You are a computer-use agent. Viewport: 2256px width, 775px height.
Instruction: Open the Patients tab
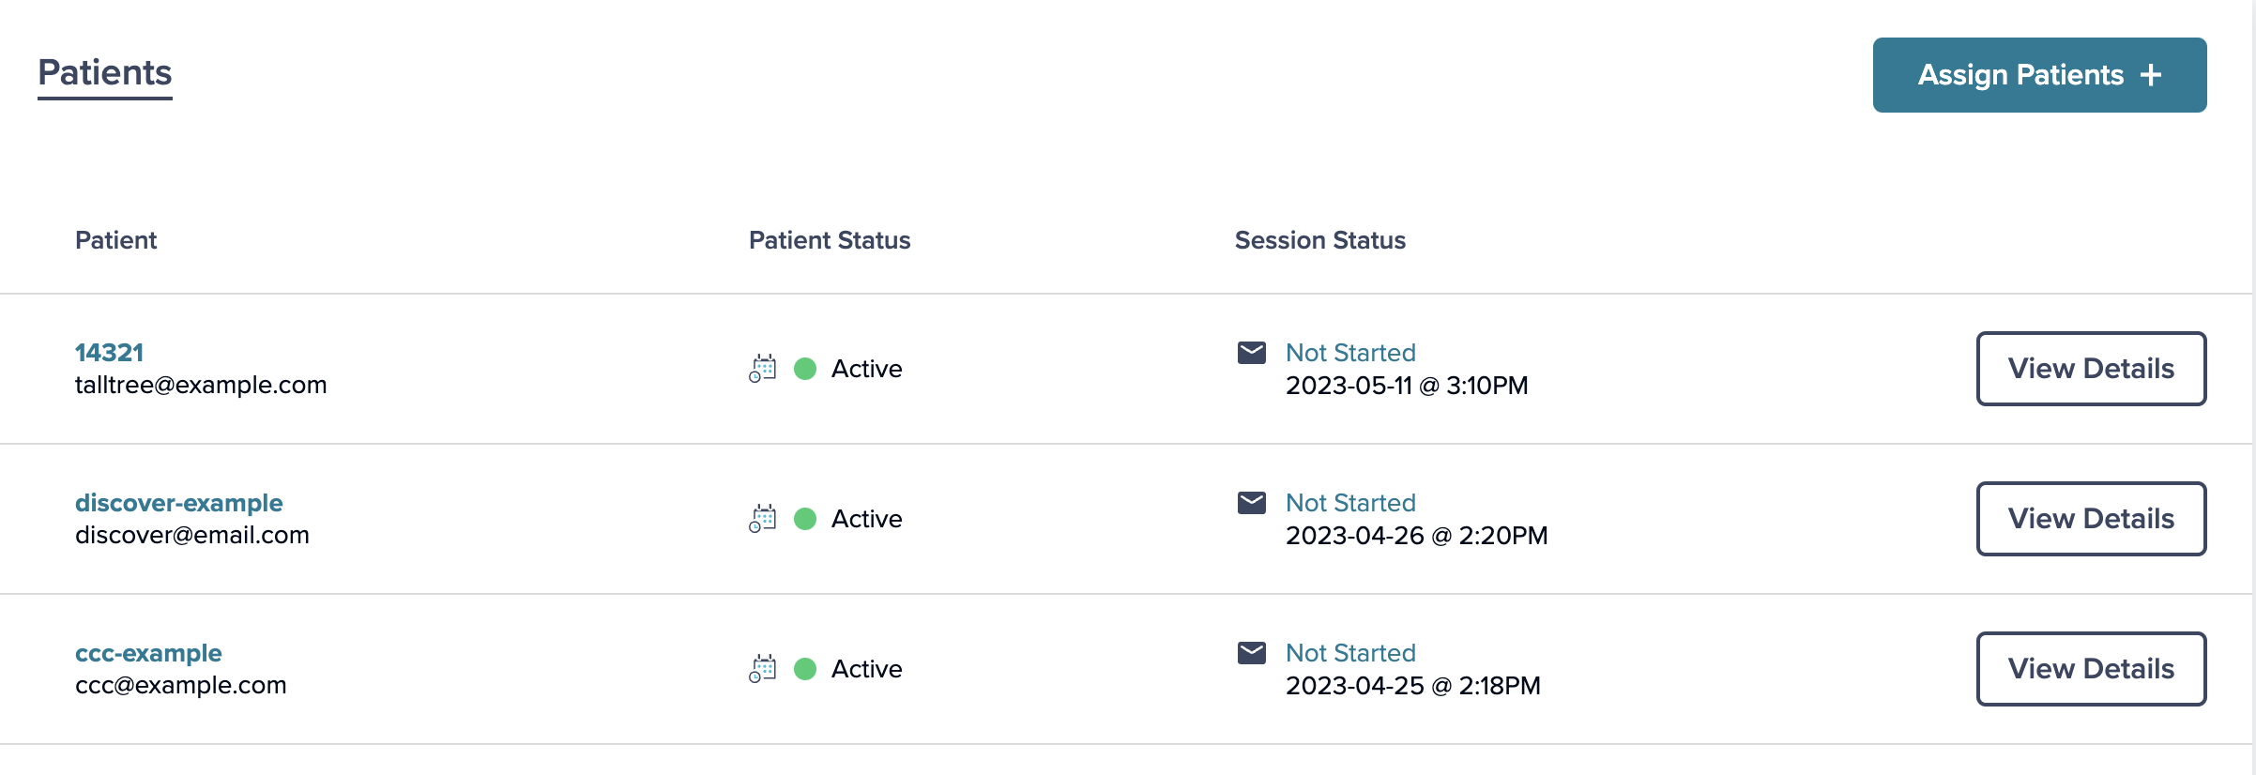click(105, 73)
